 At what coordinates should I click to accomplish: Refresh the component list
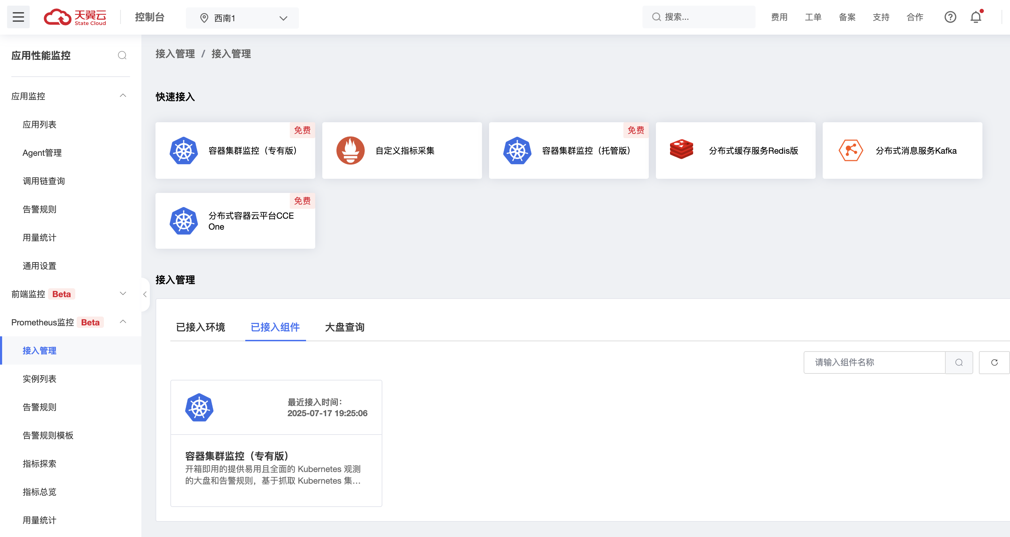(994, 362)
